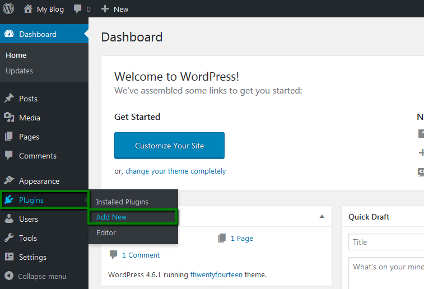This screenshot has height=289, width=424.
Task: Click the Appearance paintbrush icon
Action: click(9, 180)
